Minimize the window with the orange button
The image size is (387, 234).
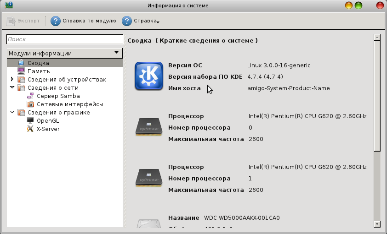point(348,5)
